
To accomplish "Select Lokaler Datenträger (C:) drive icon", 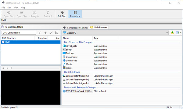I will (x=64, y=76).
